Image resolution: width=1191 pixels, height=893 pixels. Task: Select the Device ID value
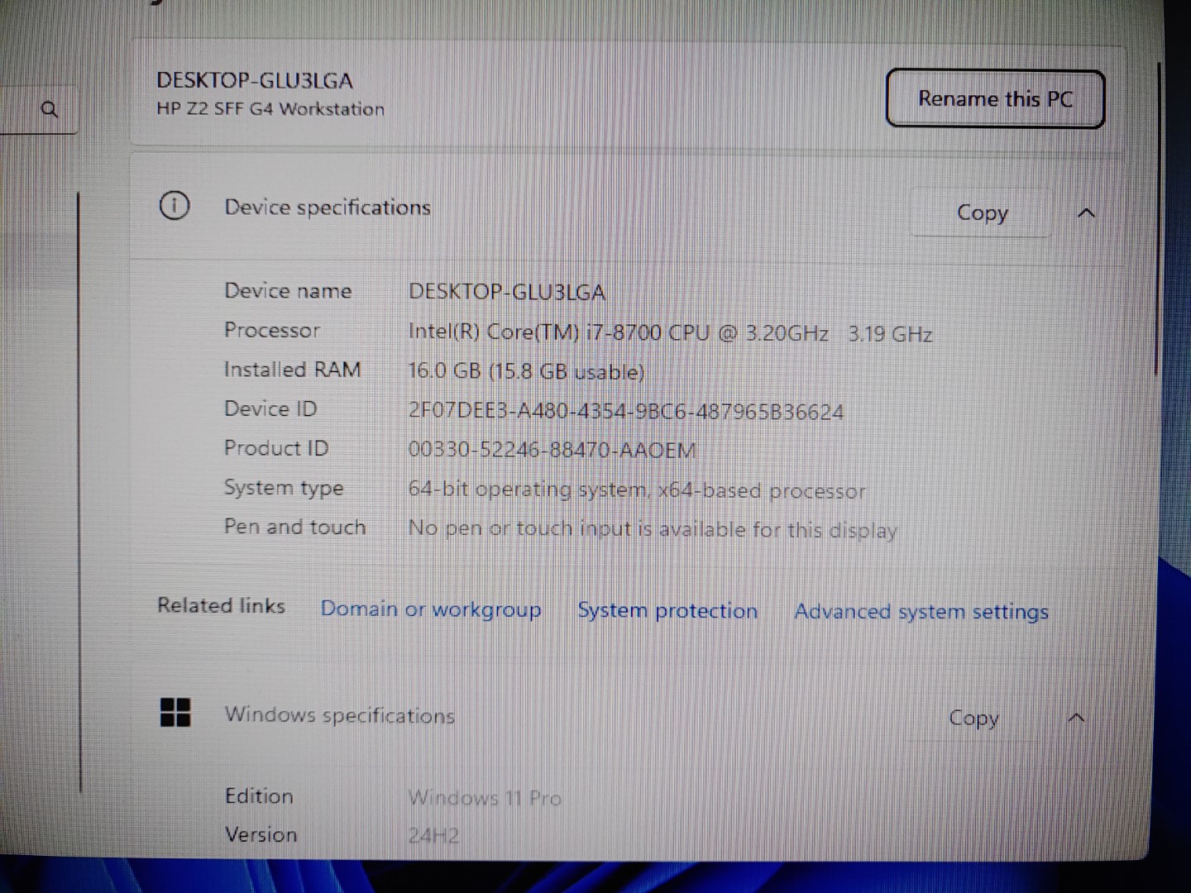point(626,411)
